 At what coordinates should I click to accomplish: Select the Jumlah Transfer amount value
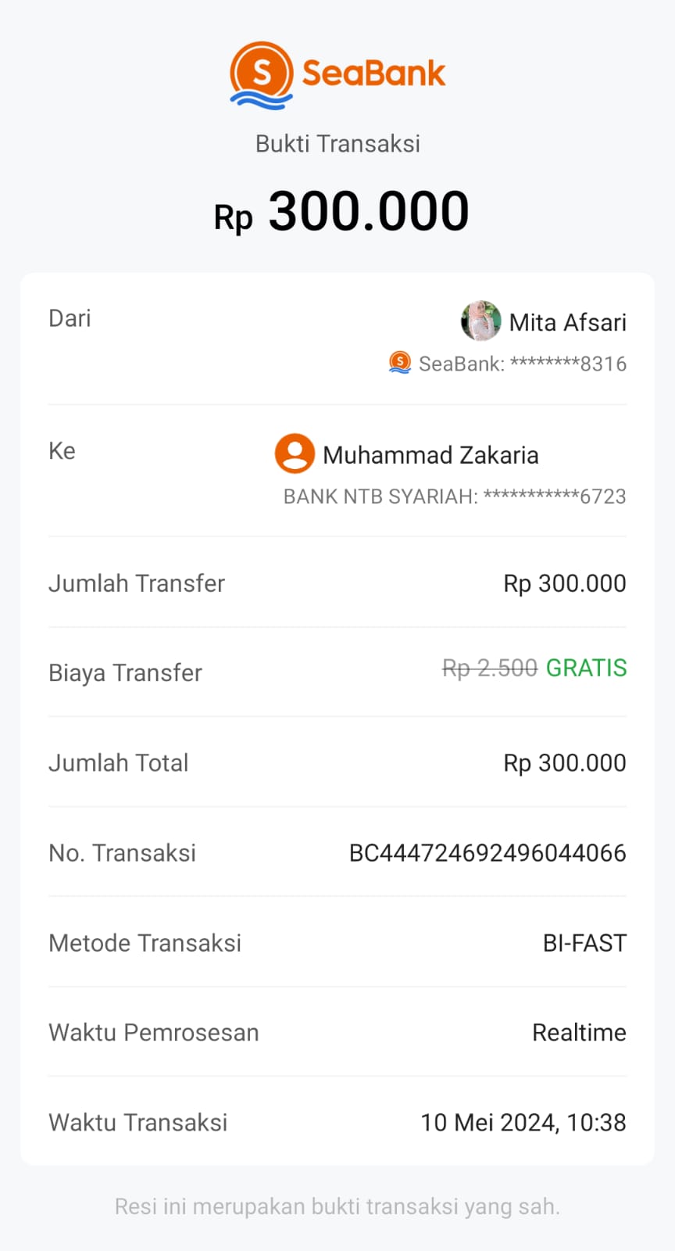[564, 583]
